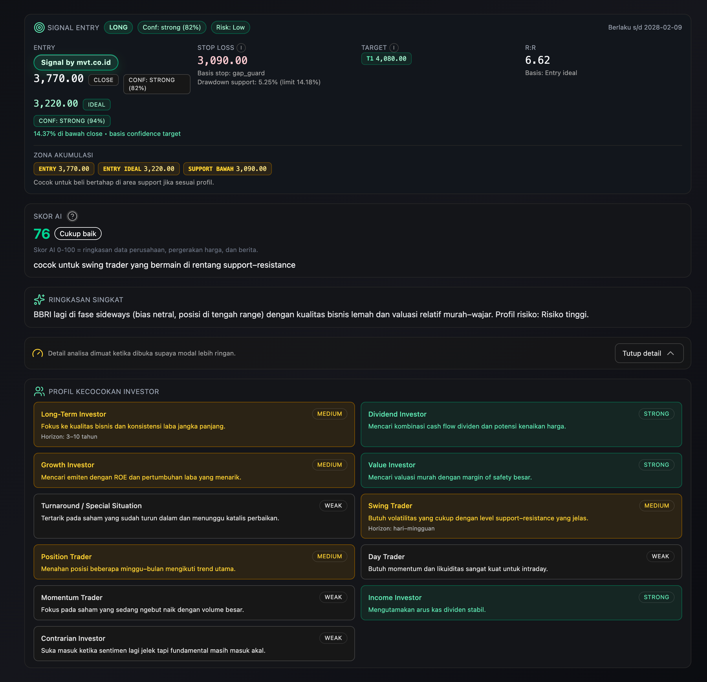
Task: Click the chevron-up icon in Tutup detail
Action: 671,353
